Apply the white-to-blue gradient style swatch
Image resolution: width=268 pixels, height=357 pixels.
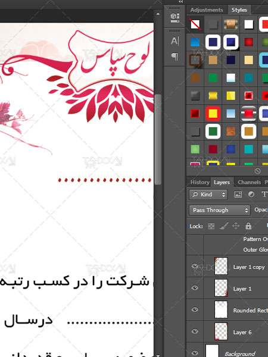click(230, 77)
